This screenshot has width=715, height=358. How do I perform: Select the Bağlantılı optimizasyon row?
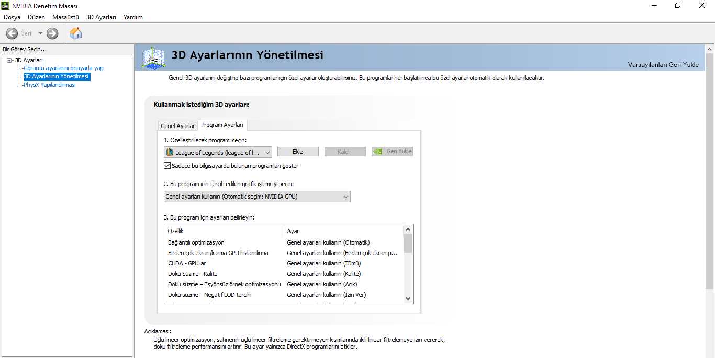coord(284,242)
